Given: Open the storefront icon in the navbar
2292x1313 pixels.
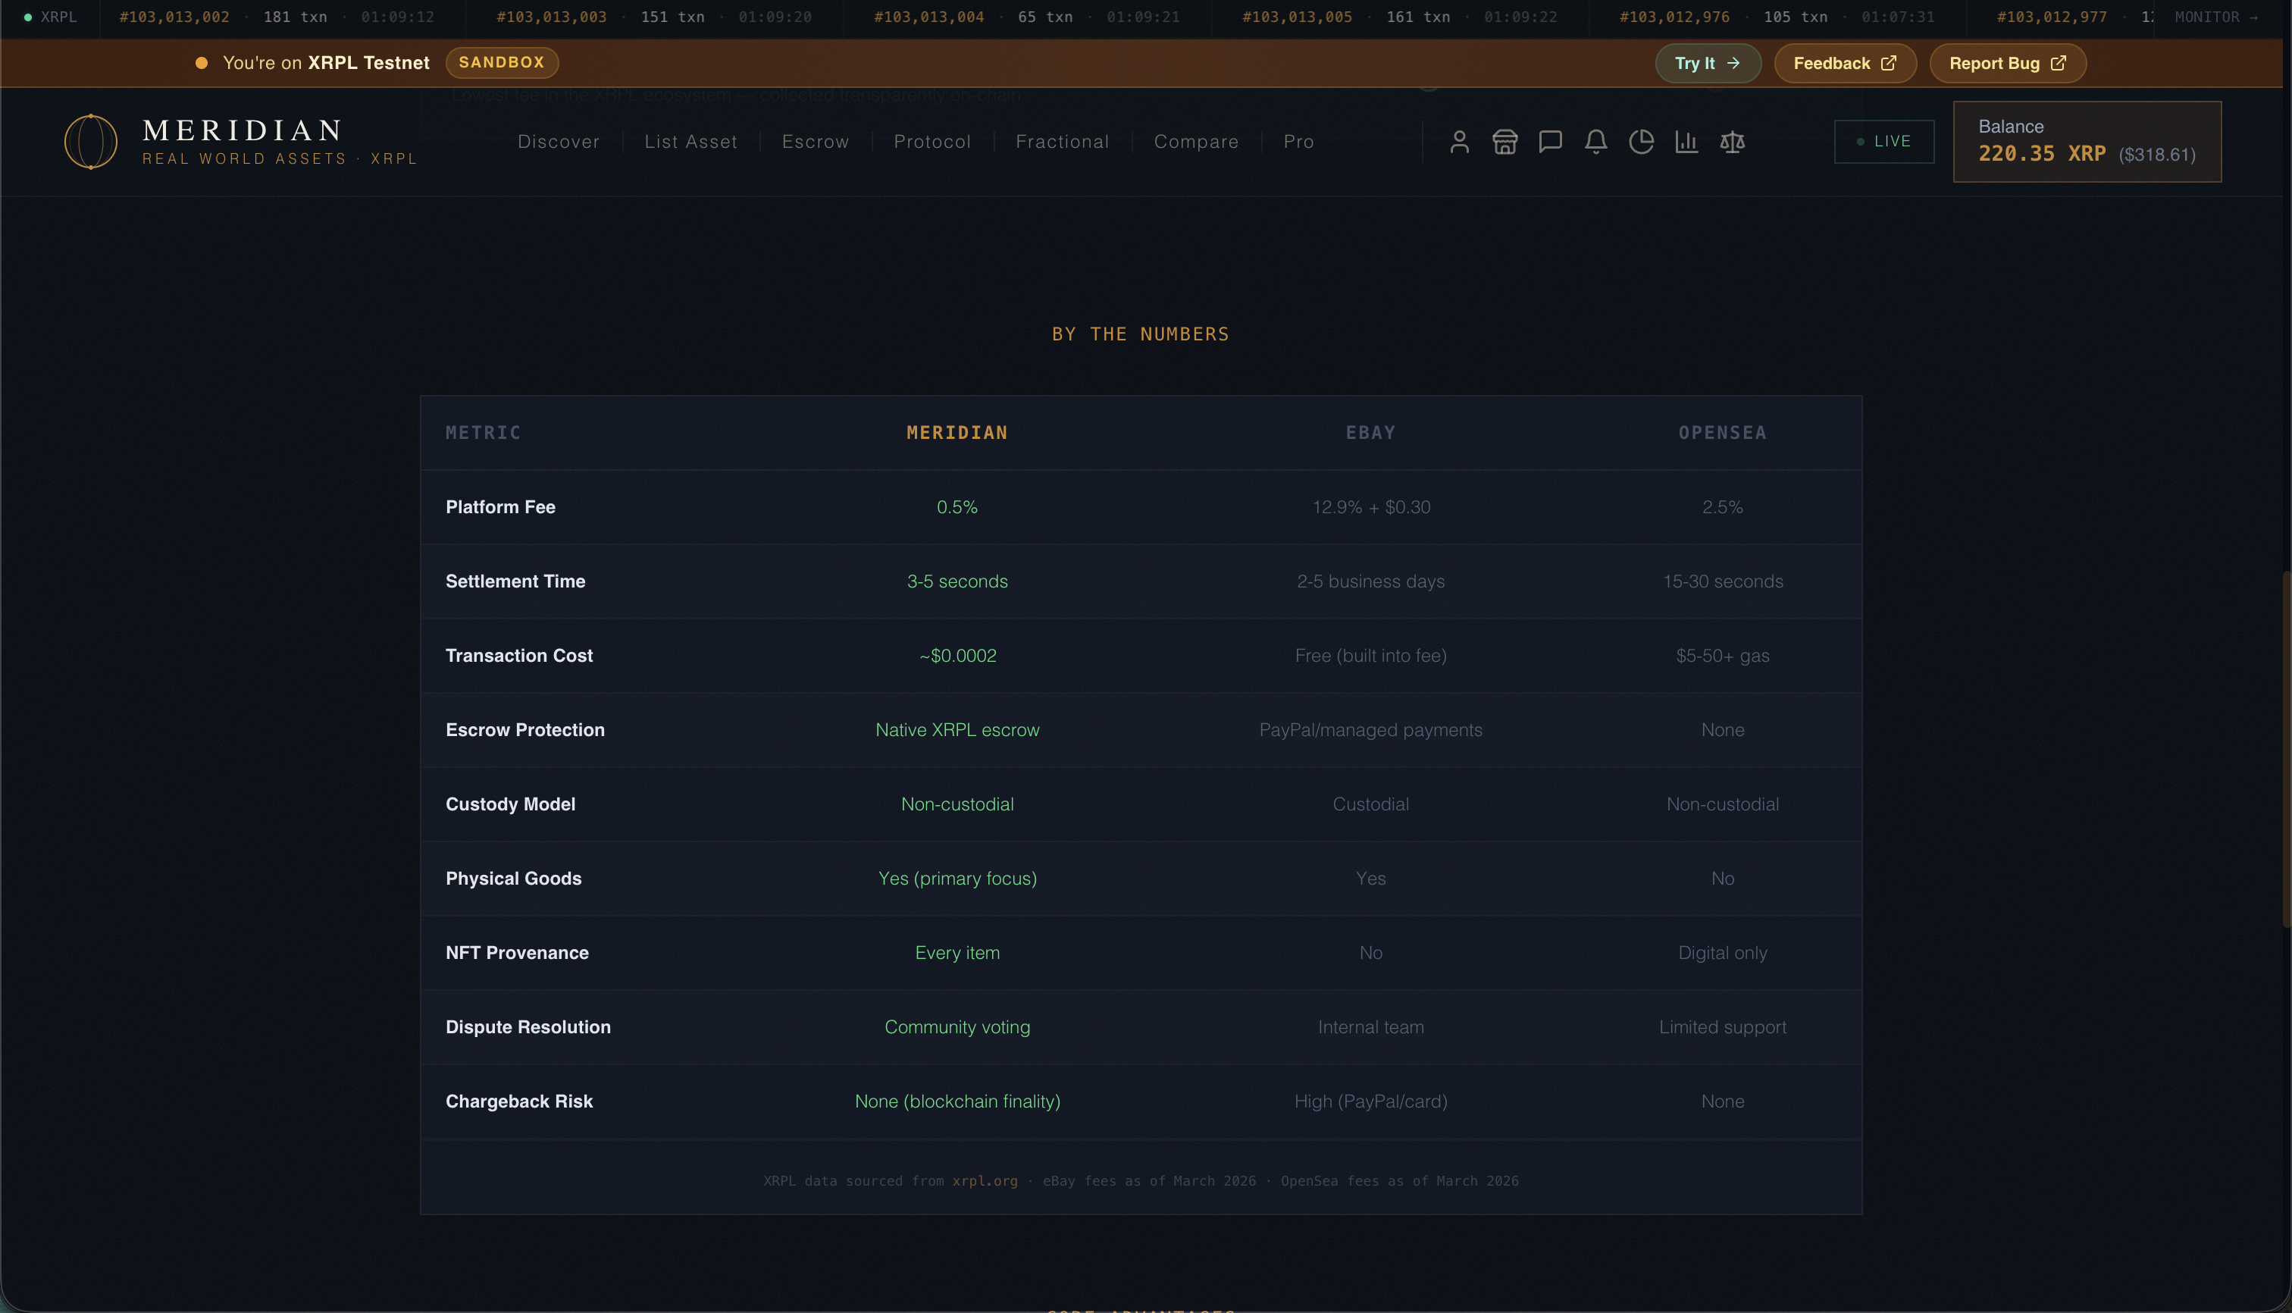Looking at the screenshot, I should coord(1505,142).
